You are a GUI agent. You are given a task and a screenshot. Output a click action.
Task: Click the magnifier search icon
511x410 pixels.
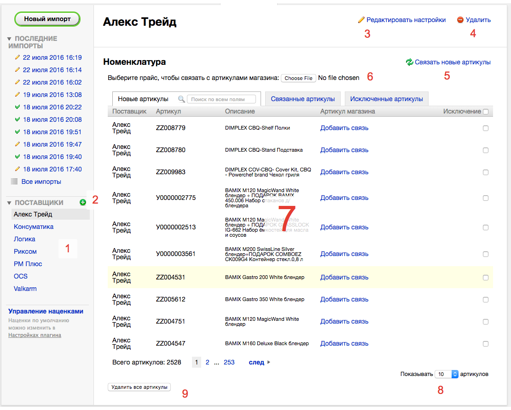[x=181, y=99]
